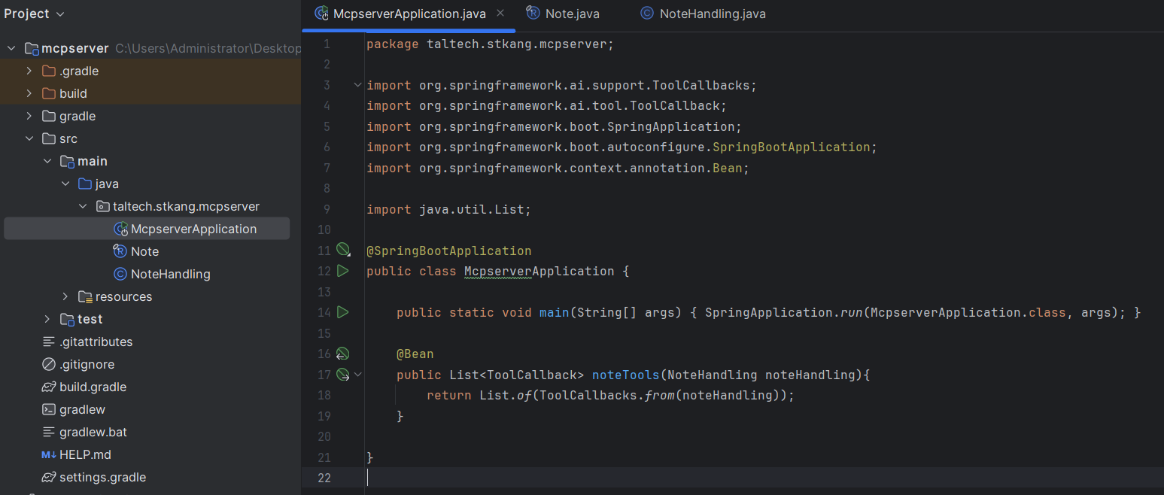Expand the resources folder

click(x=65, y=296)
